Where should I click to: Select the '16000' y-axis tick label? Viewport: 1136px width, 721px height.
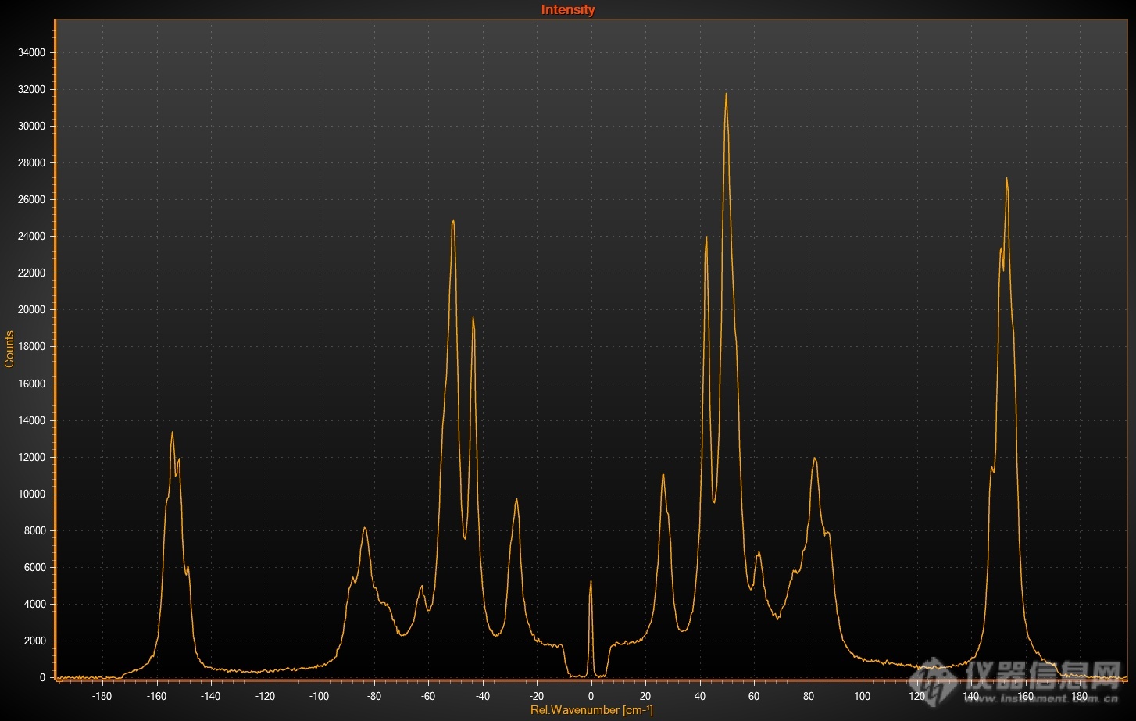32,384
